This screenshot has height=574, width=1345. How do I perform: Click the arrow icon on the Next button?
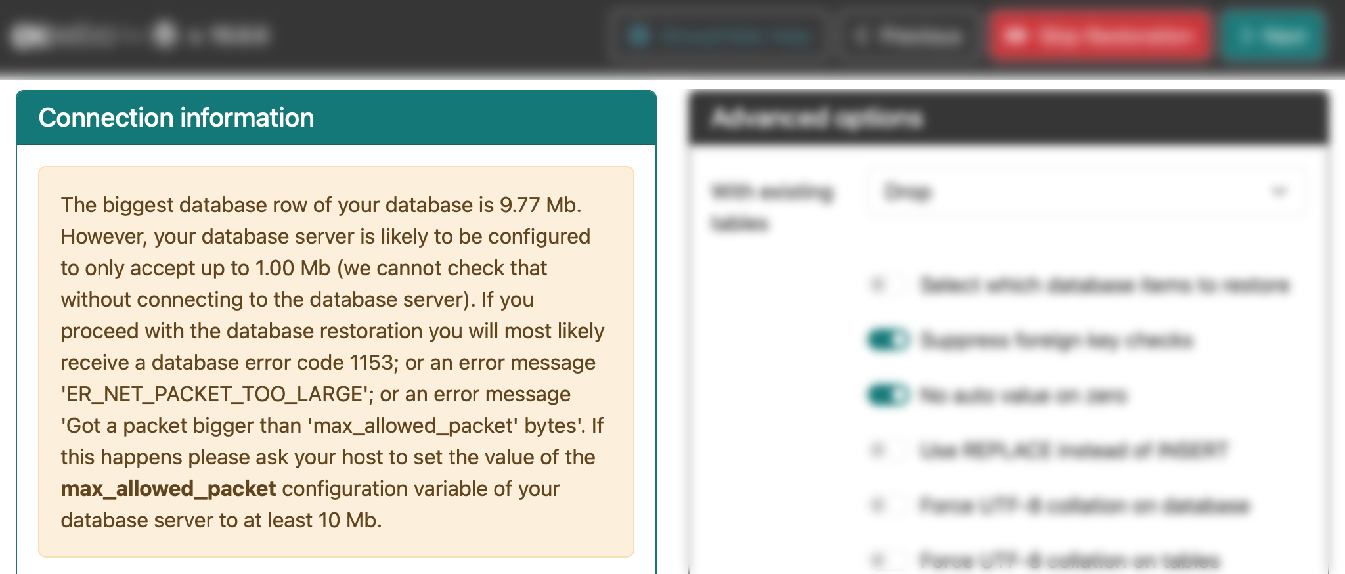click(1245, 36)
